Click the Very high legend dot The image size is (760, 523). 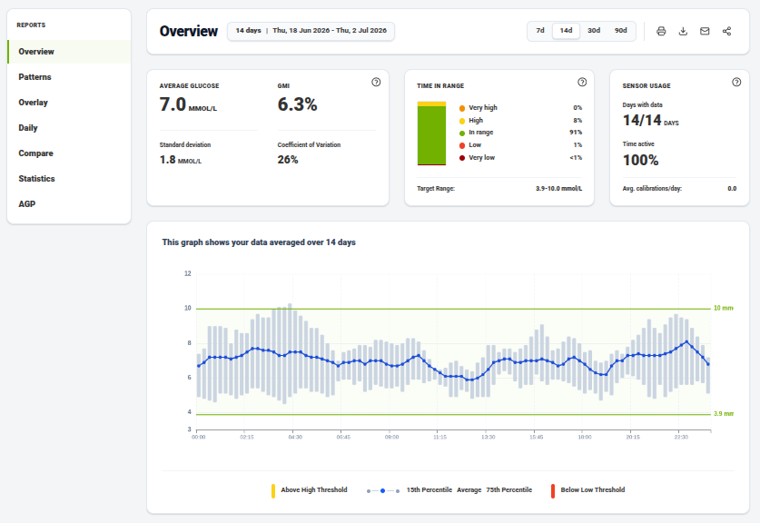click(x=462, y=108)
